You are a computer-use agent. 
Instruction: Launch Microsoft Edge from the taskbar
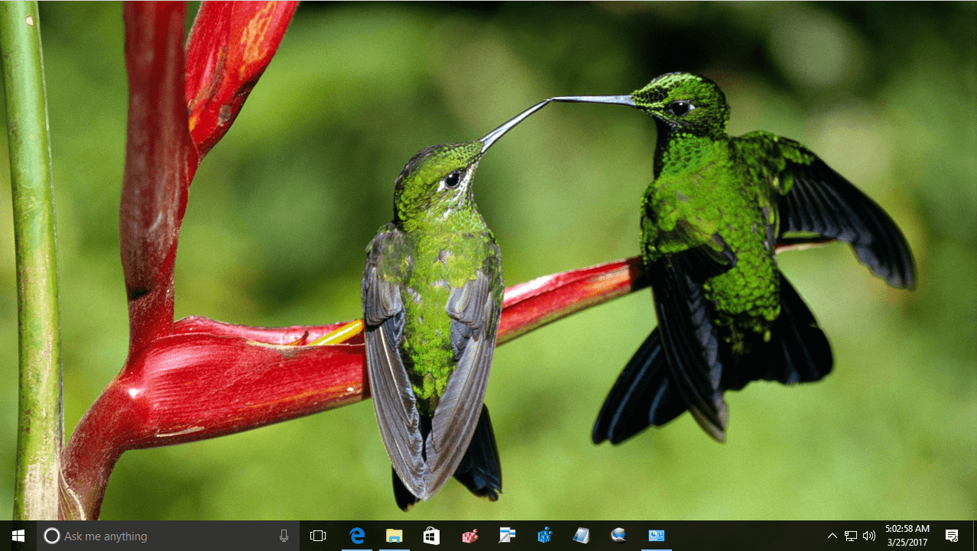click(x=356, y=536)
